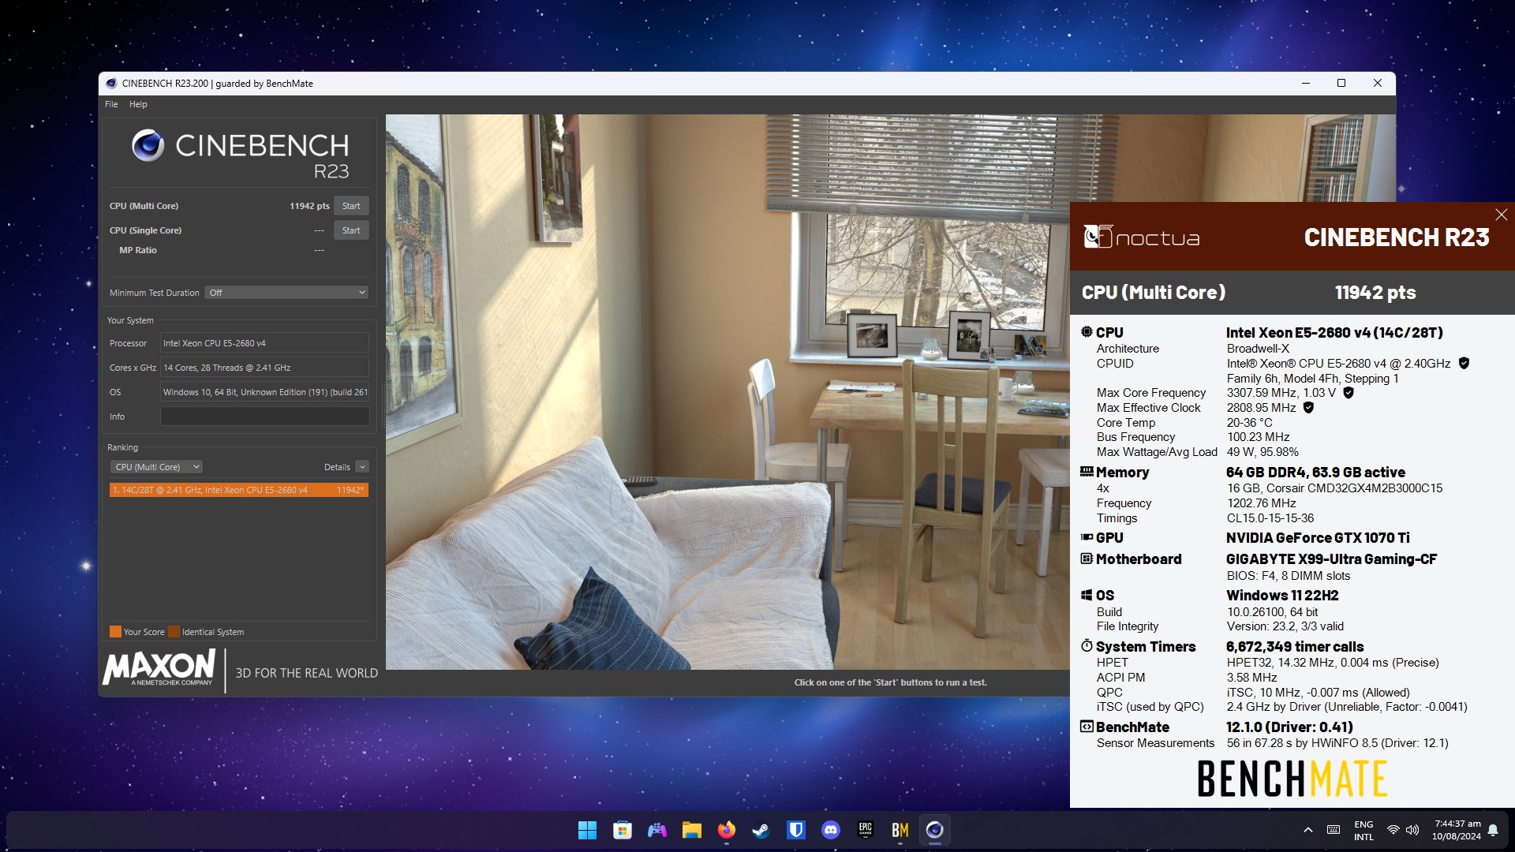Click the 11942 pts score in BenchMate header
The image size is (1515, 852).
click(1375, 293)
